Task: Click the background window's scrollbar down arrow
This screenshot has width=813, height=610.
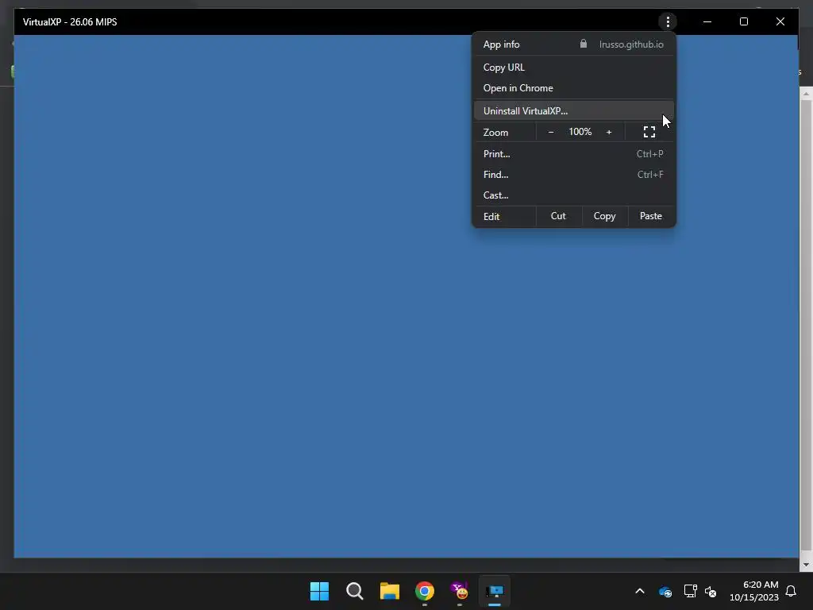Action: coord(806,565)
